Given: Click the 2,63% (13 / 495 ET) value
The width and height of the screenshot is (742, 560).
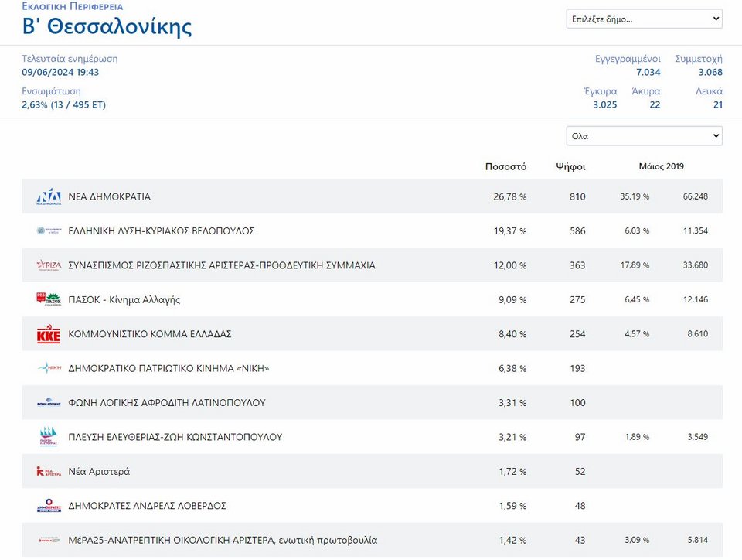Looking at the screenshot, I should (x=64, y=104).
